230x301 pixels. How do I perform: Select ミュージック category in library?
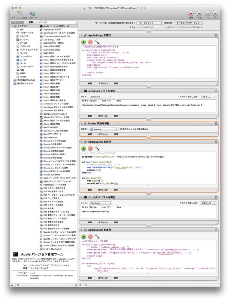(24, 57)
